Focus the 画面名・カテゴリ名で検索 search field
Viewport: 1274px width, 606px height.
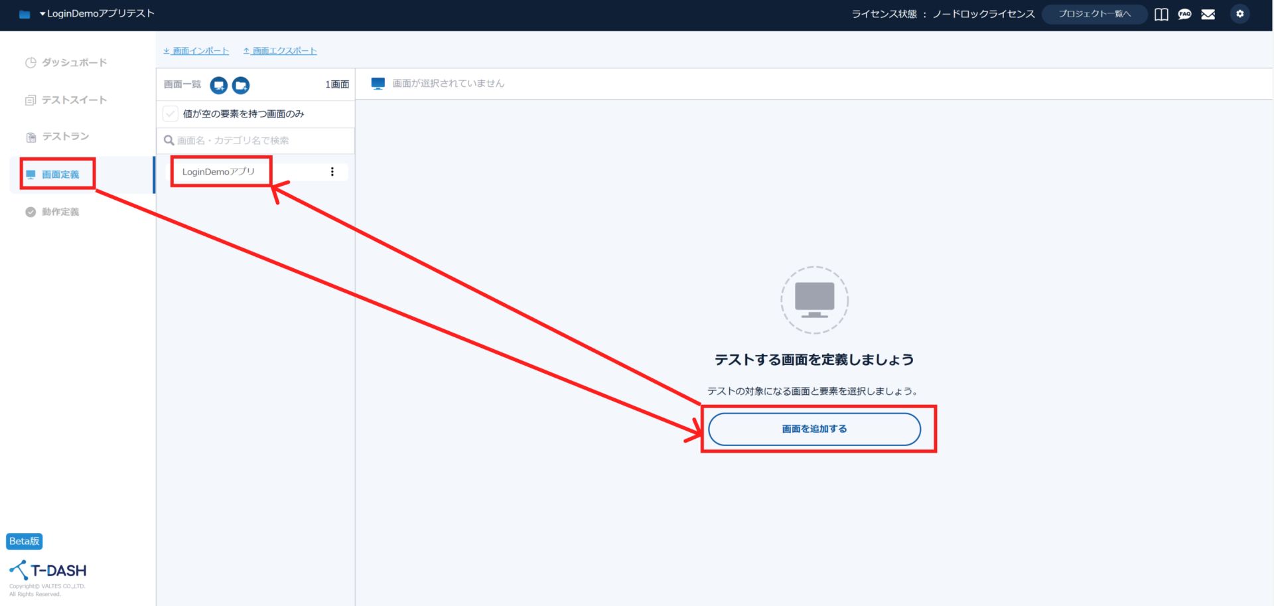tap(259, 141)
